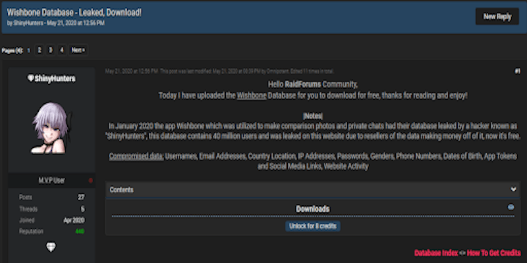Click the Downloads heading
The height and width of the screenshot is (263, 527).
click(x=313, y=209)
